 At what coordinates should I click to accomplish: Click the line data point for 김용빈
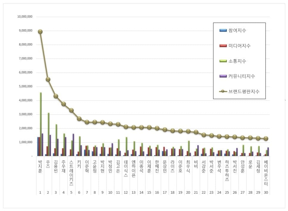56,96
